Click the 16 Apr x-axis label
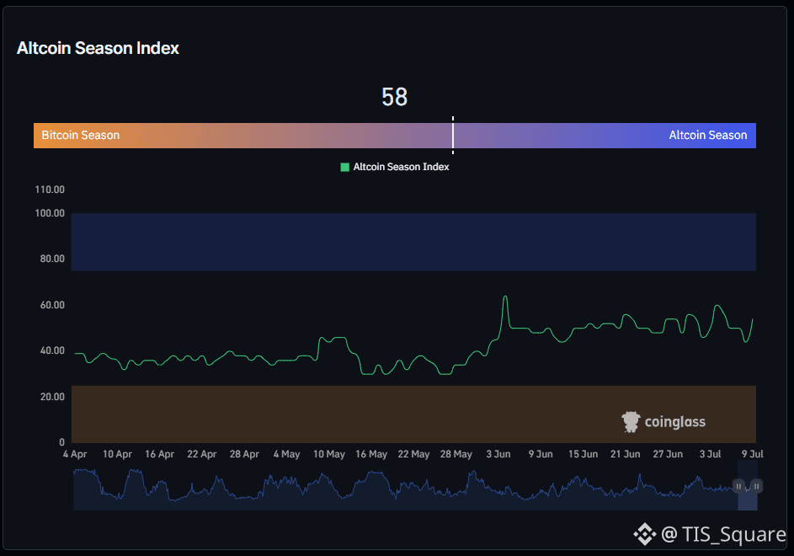794x556 pixels. pyautogui.click(x=159, y=454)
